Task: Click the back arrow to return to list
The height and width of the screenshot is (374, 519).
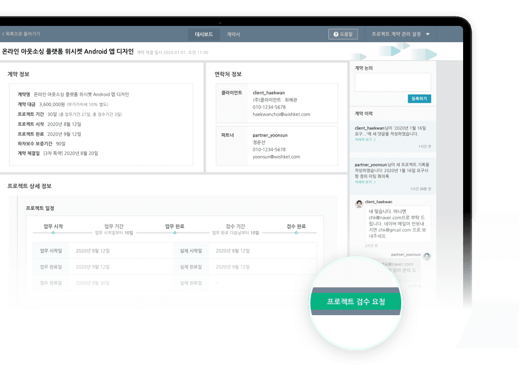Action: [x=3, y=34]
